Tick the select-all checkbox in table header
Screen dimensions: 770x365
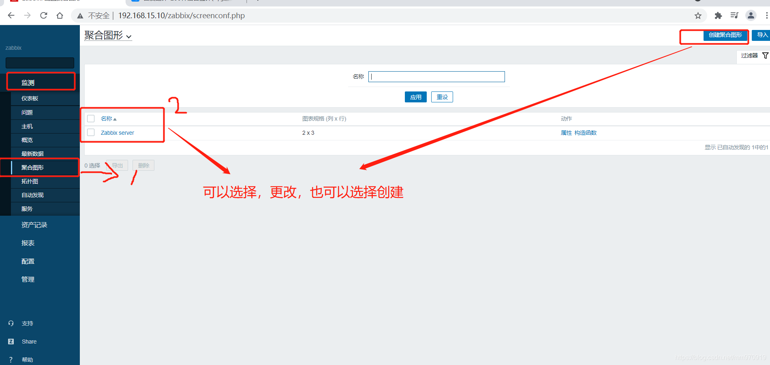pos(91,119)
